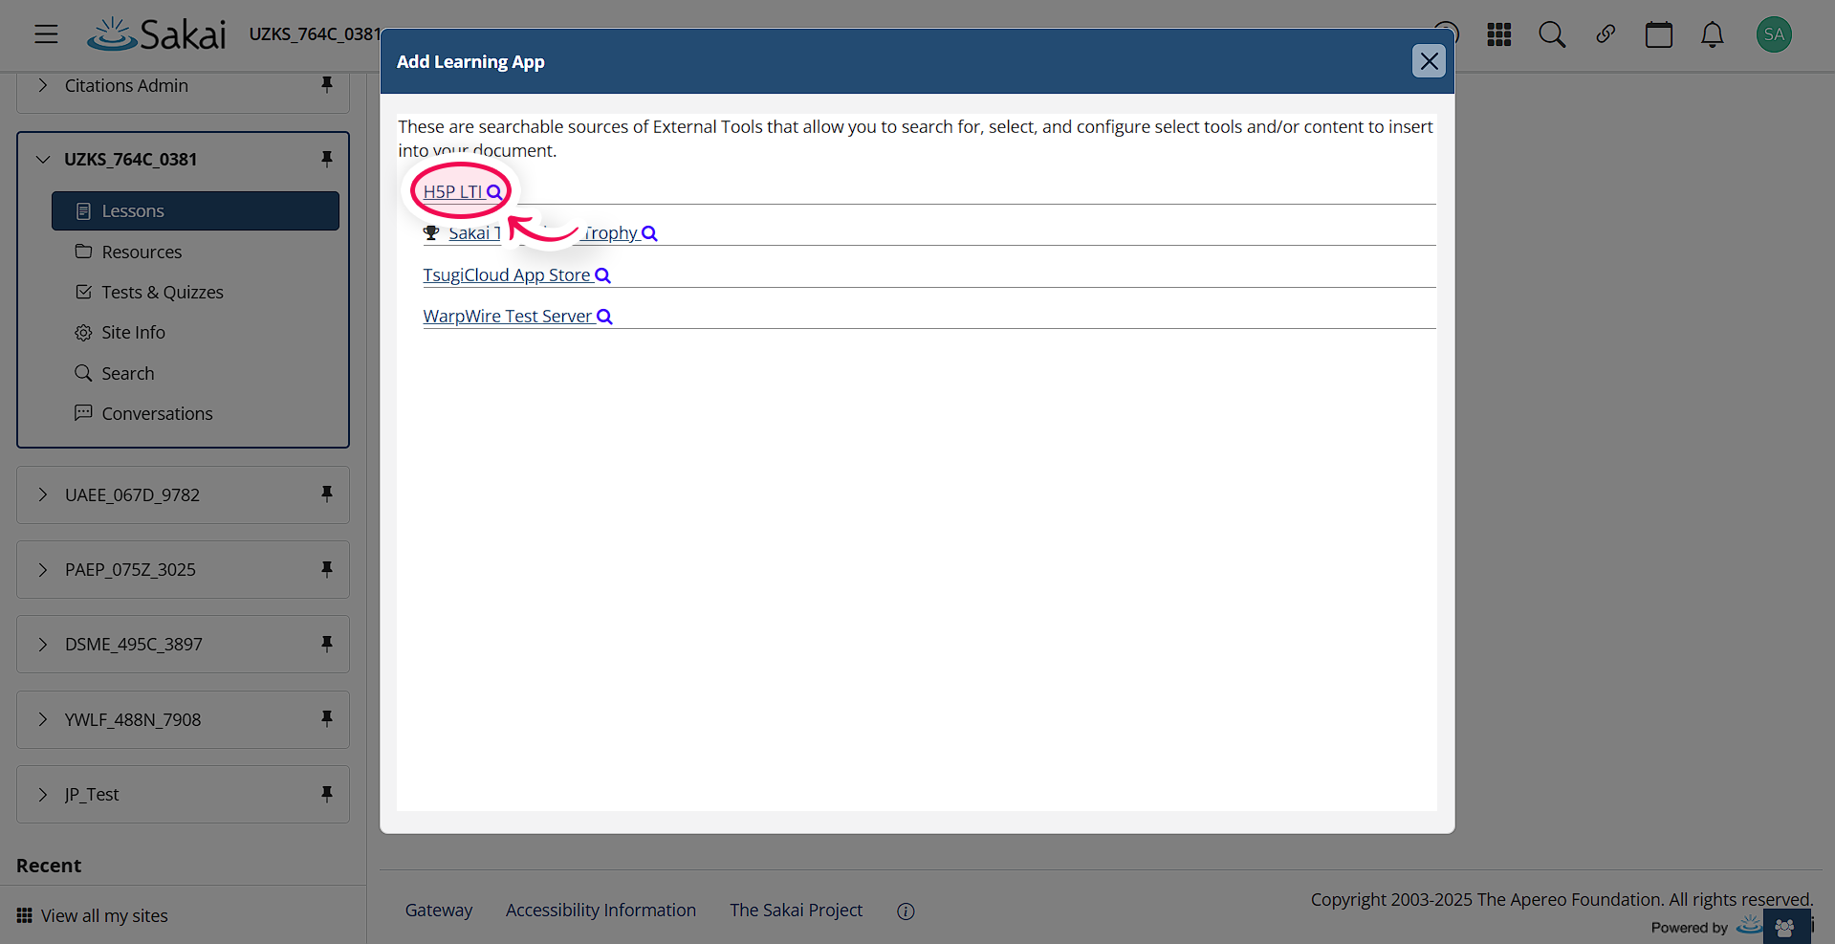This screenshot has width=1835, height=944.
Task: Click the search icon beside TsugiCloud App Store
Action: 602,274
